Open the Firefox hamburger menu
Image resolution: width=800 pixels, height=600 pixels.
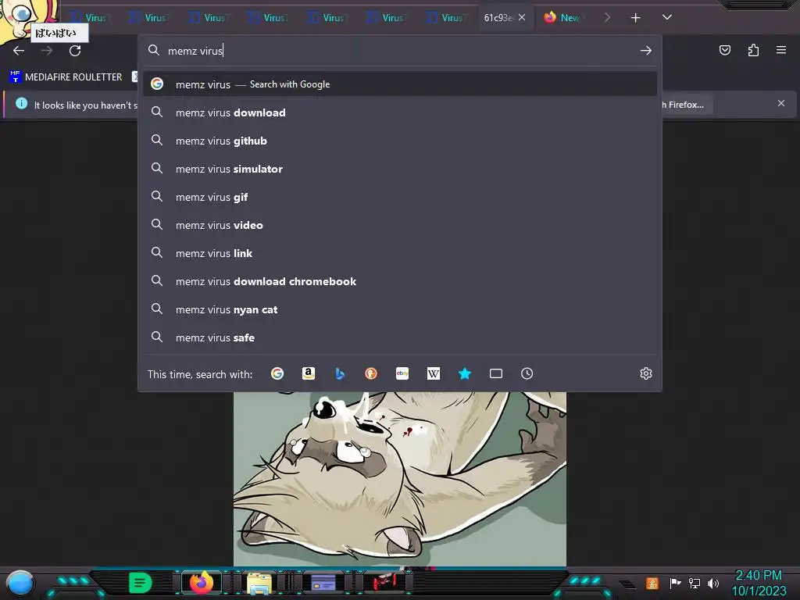[781, 50]
